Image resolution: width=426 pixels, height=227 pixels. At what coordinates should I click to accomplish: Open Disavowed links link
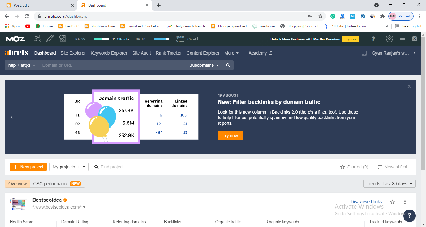[366, 202]
